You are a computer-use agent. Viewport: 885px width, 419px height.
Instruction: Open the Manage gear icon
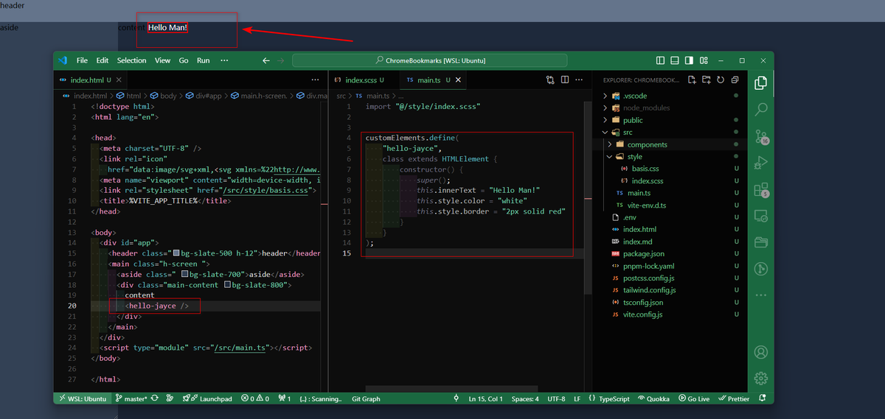(x=762, y=378)
